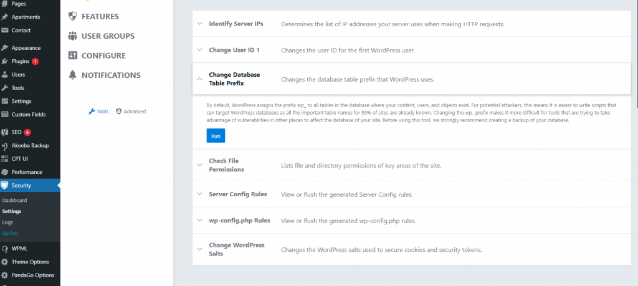The height and width of the screenshot is (286, 638).
Task: Expand the Identify Server IPs section
Action: [x=200, y=24]
